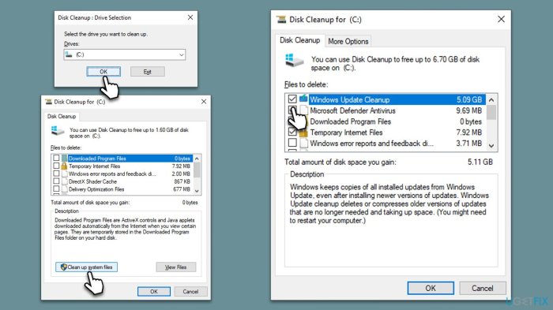
Task: Click file icon of Windows error reports, large window
Action: point(304,143)
